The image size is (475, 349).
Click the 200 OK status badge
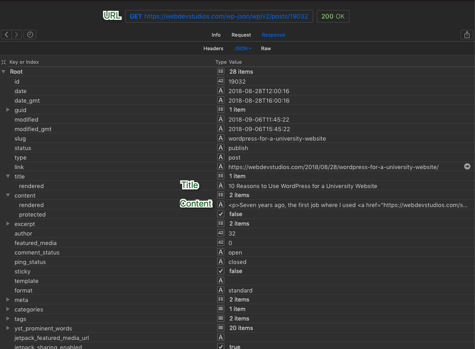click(333, 15)
